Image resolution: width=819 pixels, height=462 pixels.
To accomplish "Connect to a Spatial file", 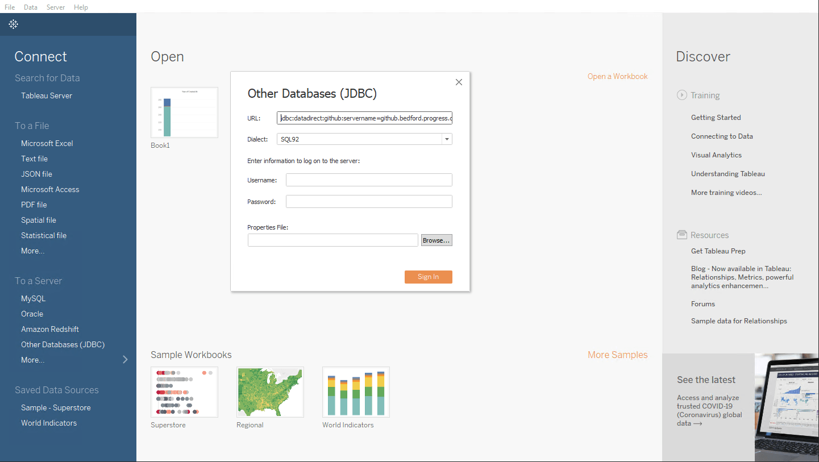I will (39, 220).
